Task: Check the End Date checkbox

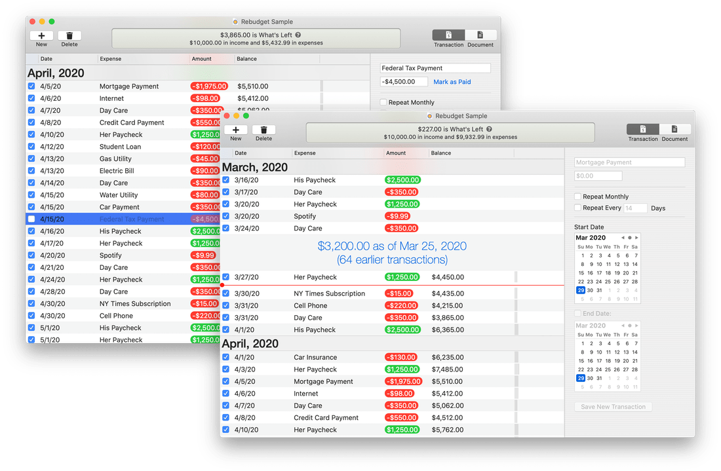Action: (578, 313)
